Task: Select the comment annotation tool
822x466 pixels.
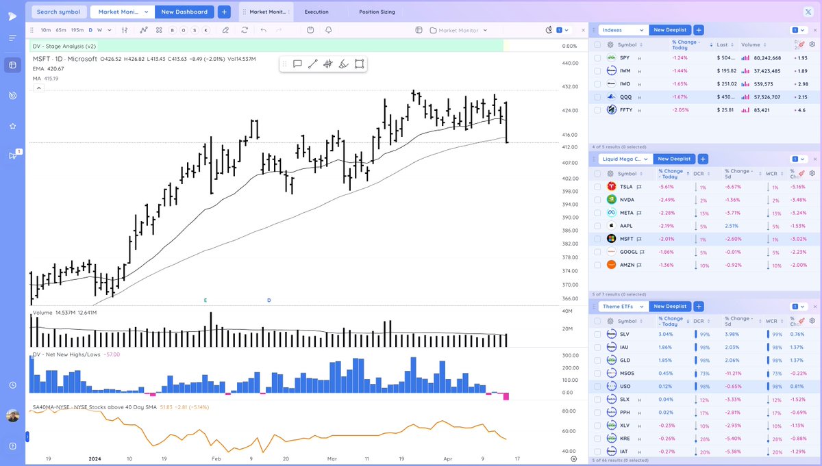Action: point(297,64)
